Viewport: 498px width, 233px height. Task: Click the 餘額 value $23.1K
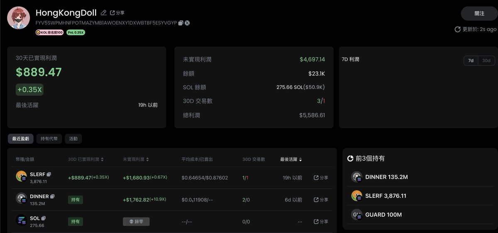click(317, 73)
